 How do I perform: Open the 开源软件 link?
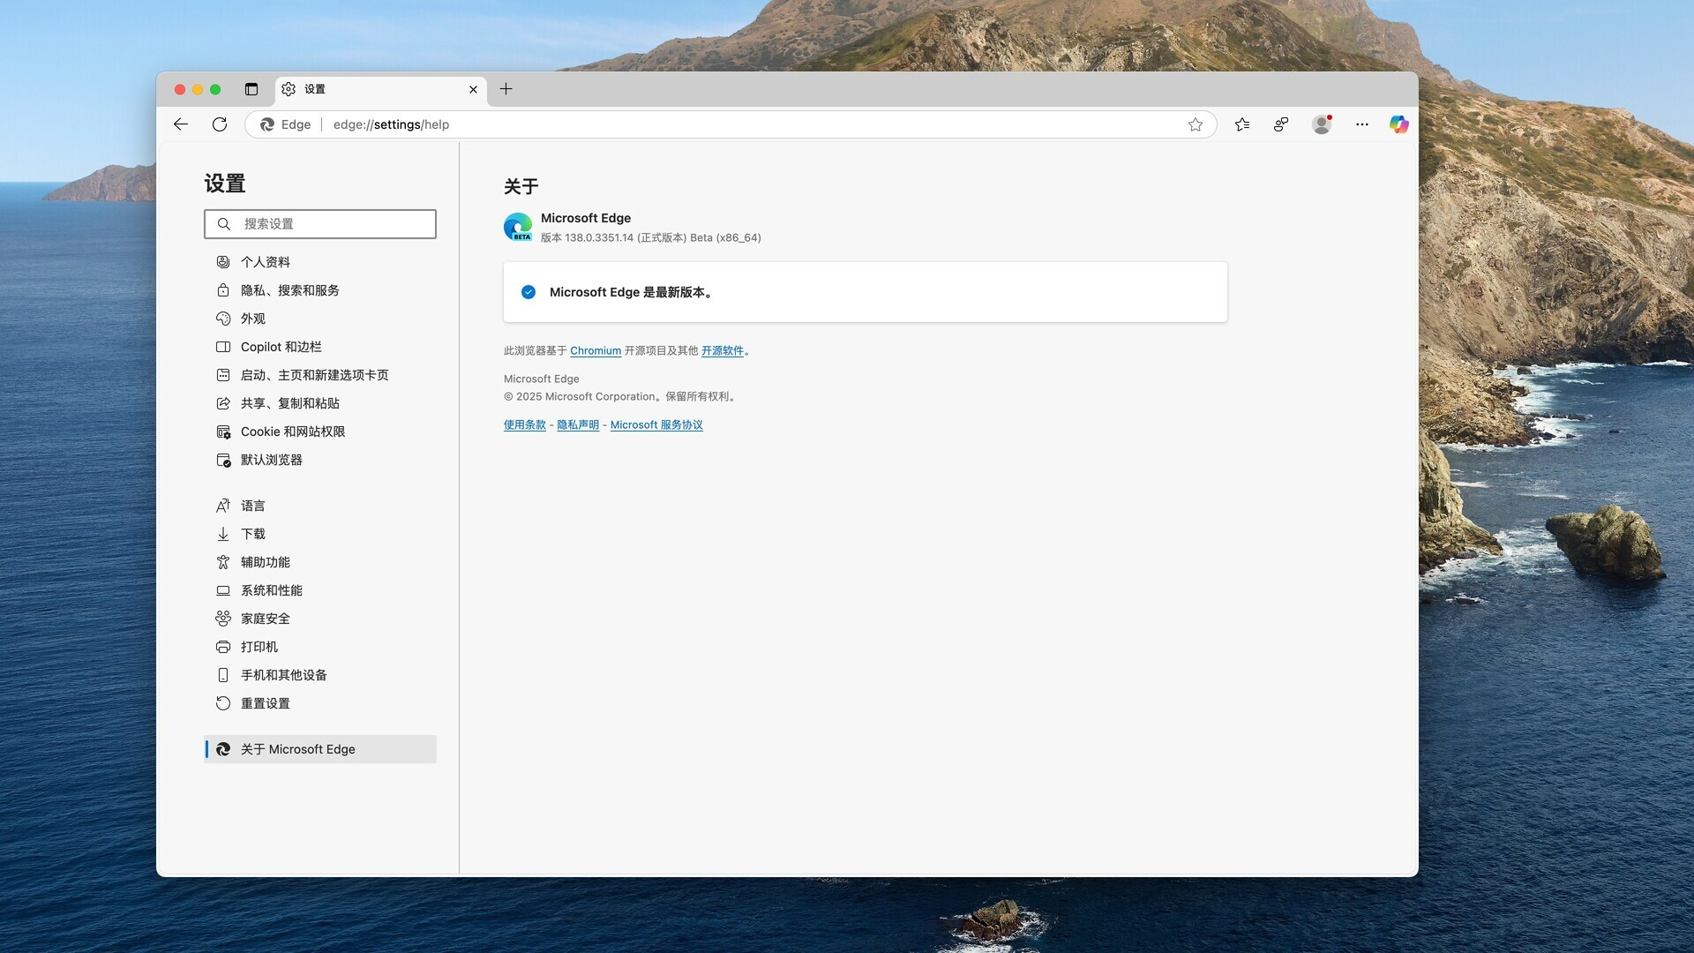point(723,351)
